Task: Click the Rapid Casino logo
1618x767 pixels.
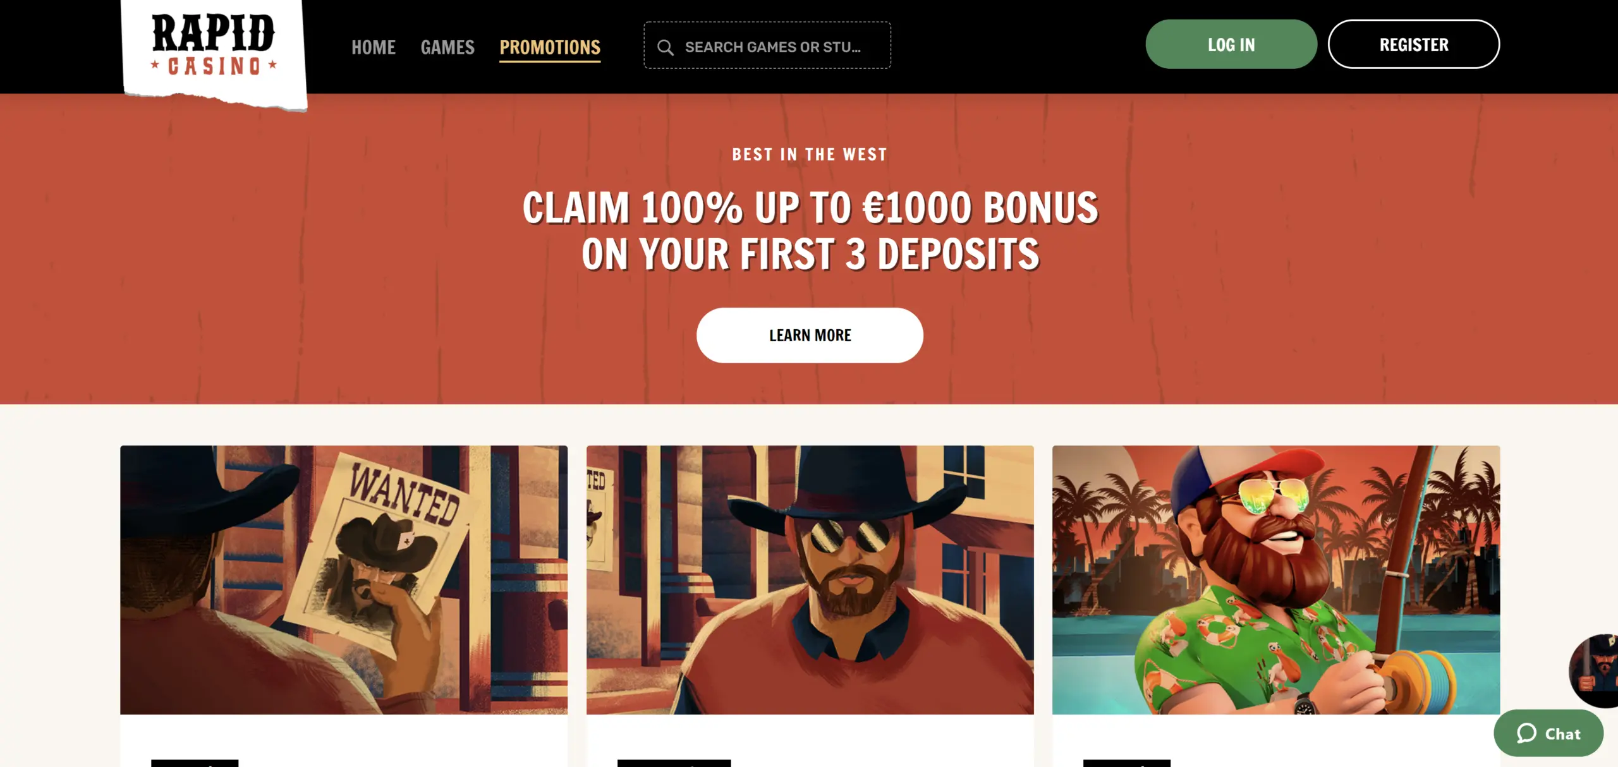Action: 214,52
